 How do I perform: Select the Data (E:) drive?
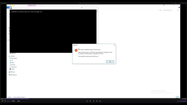tap(14, 53)
